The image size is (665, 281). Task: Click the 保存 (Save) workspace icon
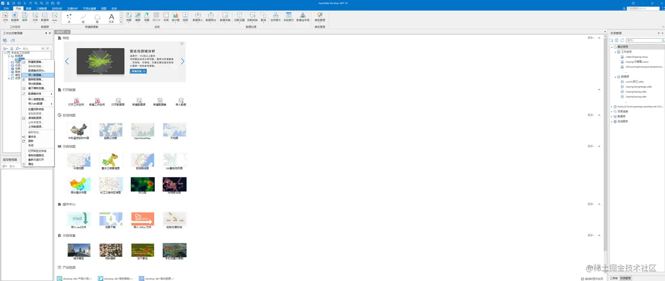pos(25,17)
